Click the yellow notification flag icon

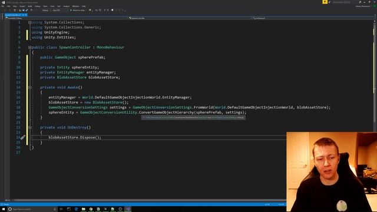(325, 2)
